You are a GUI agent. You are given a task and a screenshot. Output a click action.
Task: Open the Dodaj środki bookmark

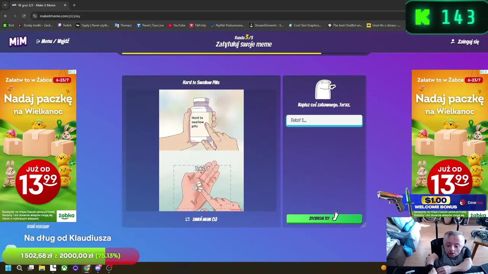click(x=35, y=25)
